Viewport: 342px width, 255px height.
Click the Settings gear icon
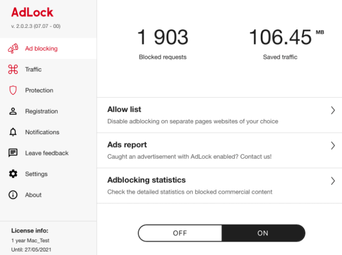pyautogui.click(x=13, y=174)
